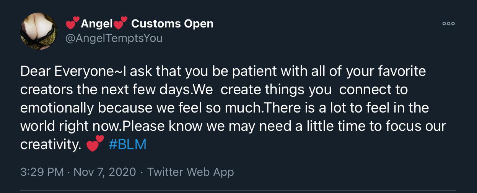477x193 pixels.
Task: Open the Angel display name profile link
Action: point(97,24)
